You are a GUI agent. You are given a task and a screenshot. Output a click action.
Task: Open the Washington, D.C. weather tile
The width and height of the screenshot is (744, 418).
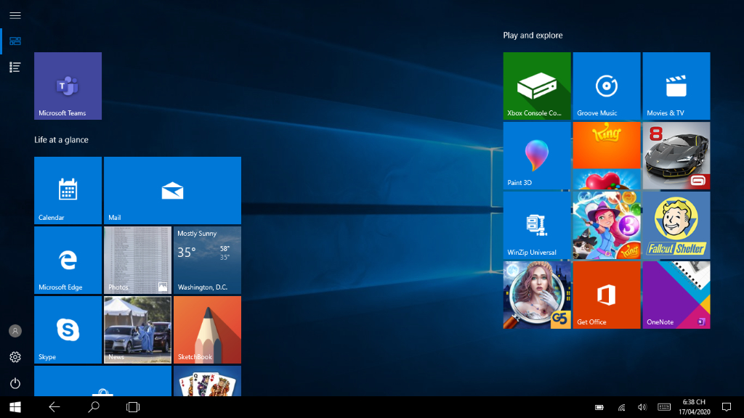pos(207,260)
